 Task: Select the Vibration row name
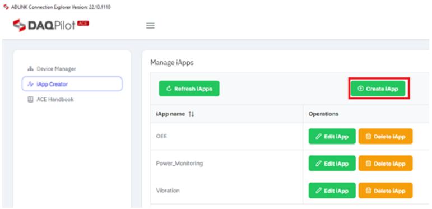[168, 191]
